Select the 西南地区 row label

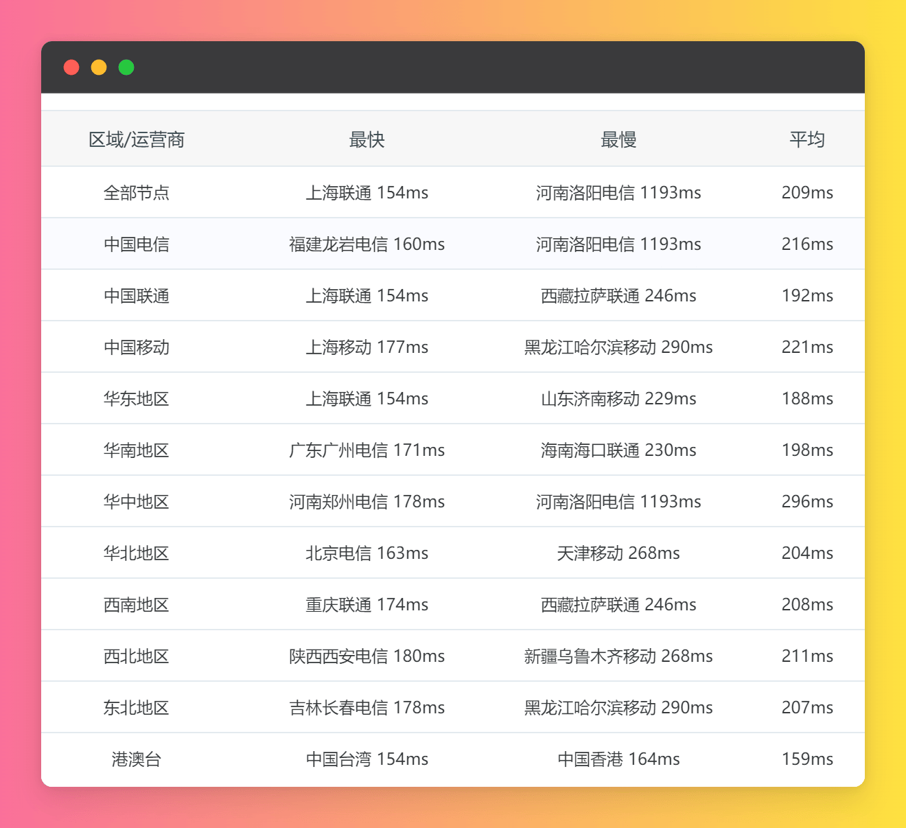(x=137, y=605)
